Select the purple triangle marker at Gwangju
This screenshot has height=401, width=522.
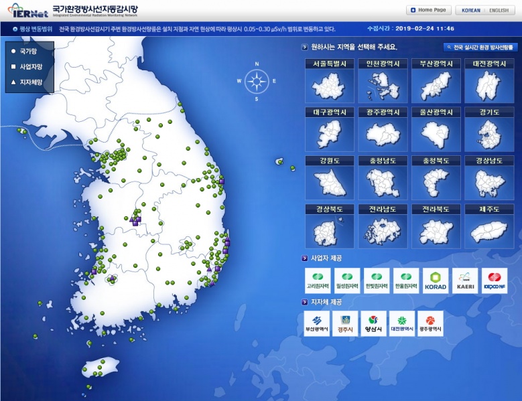pyautogui.click(x=112, y=278)
